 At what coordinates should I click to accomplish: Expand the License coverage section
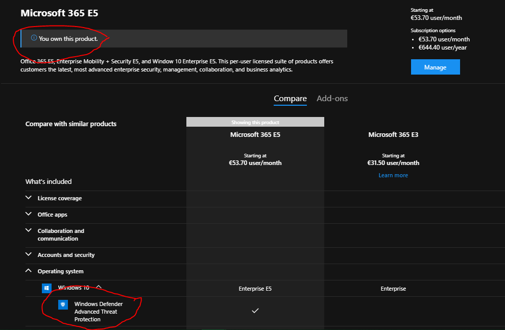point(29,198)
